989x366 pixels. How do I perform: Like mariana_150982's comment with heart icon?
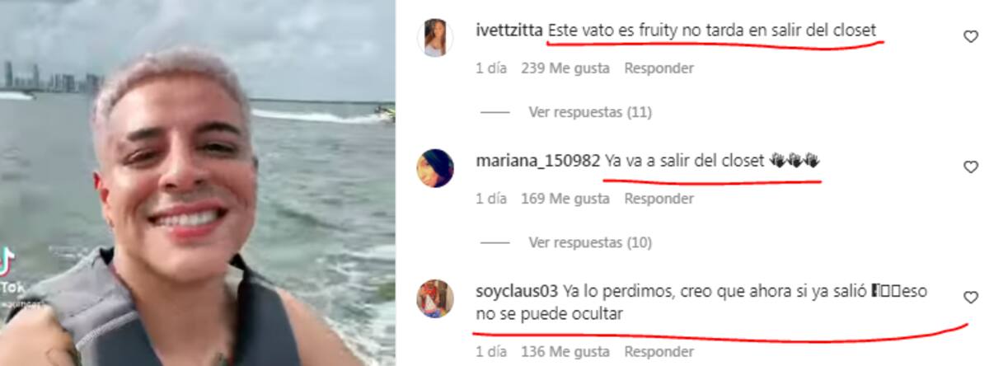(x=971, y=167)
